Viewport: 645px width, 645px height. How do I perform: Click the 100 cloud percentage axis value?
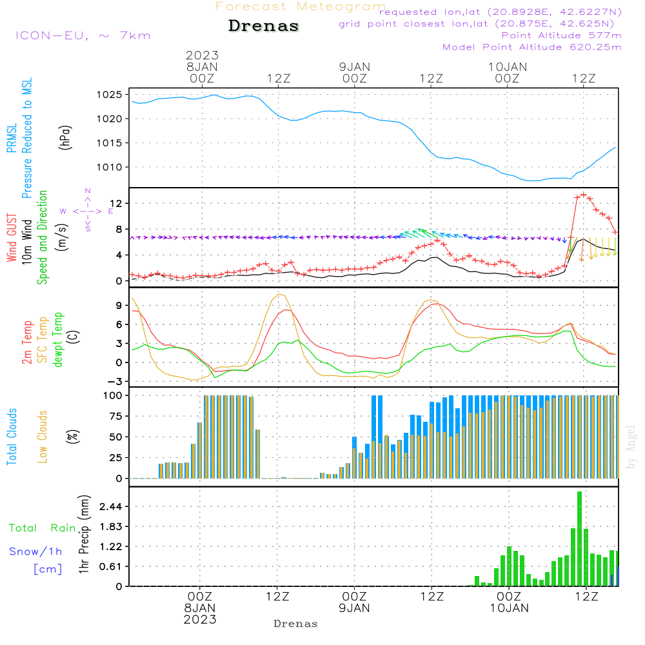pos(113,396)
